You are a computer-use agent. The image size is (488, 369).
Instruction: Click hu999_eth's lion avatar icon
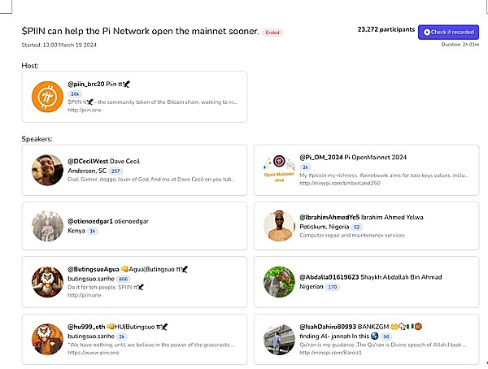[x=47, y=337]
